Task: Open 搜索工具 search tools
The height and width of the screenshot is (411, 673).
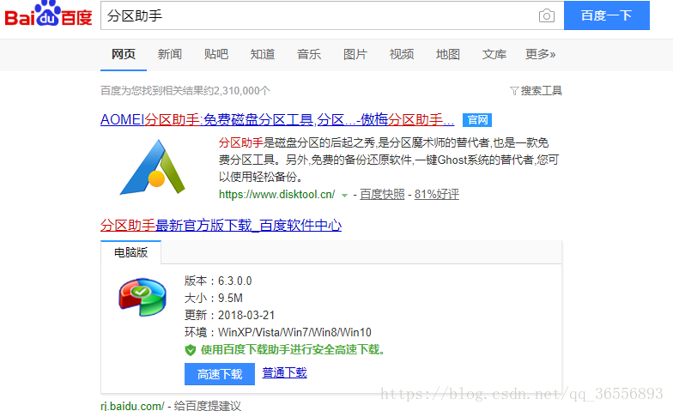Action: click(541, 91)
